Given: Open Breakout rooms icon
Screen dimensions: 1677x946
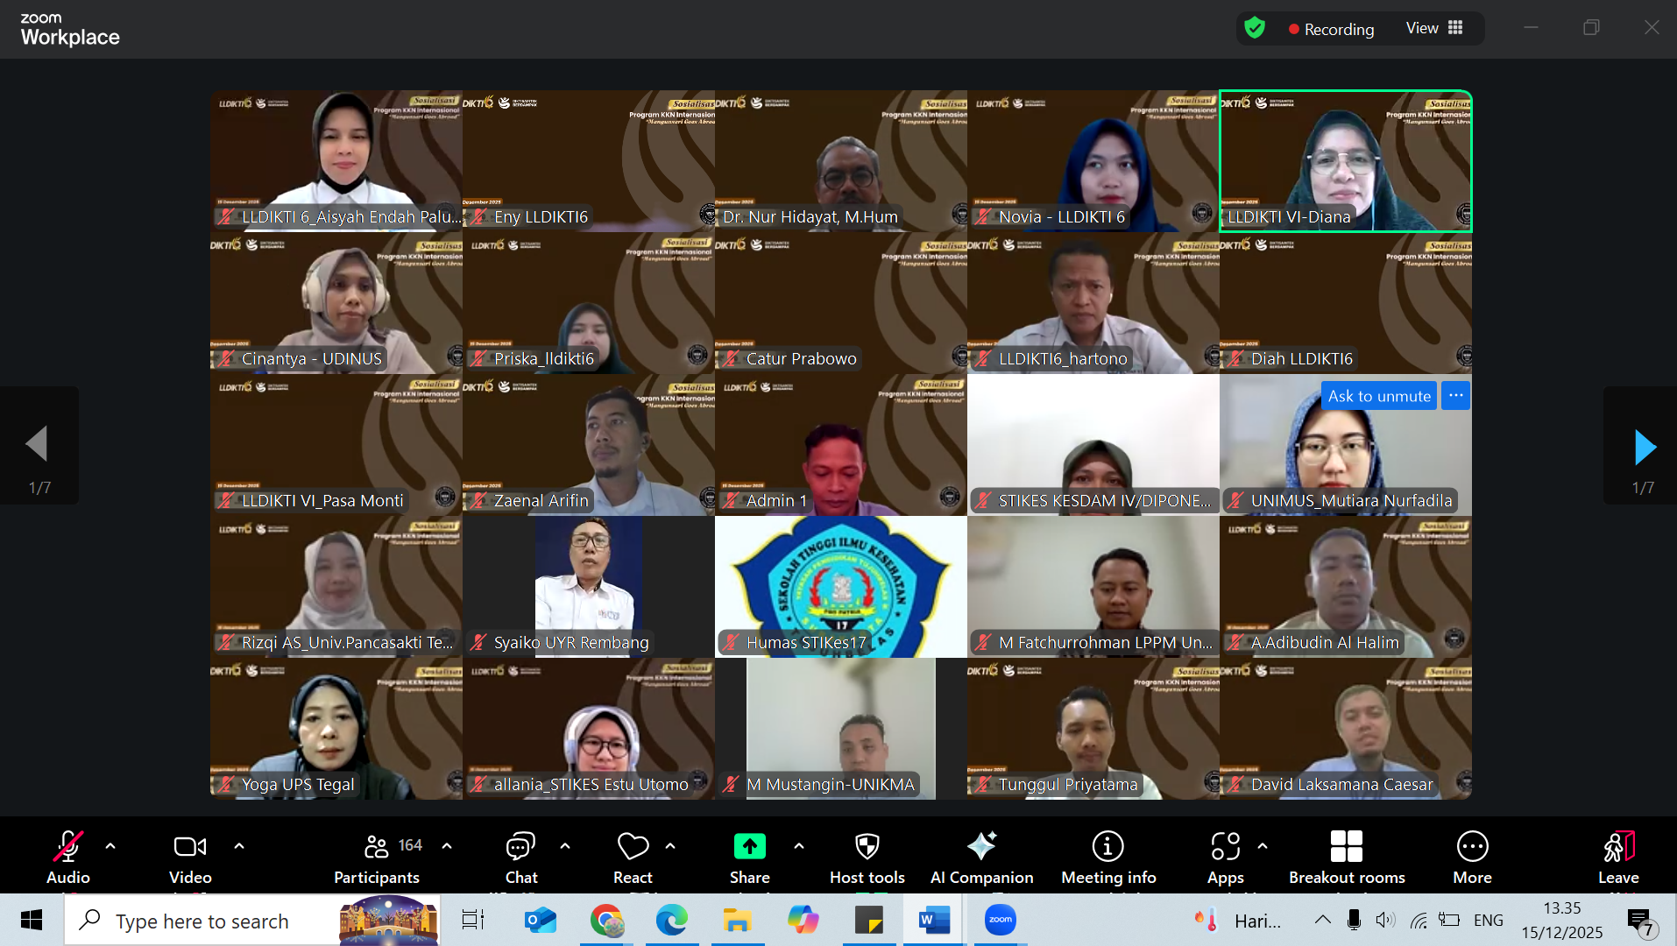Looking at the screenshot, I should coord(1346,847).
